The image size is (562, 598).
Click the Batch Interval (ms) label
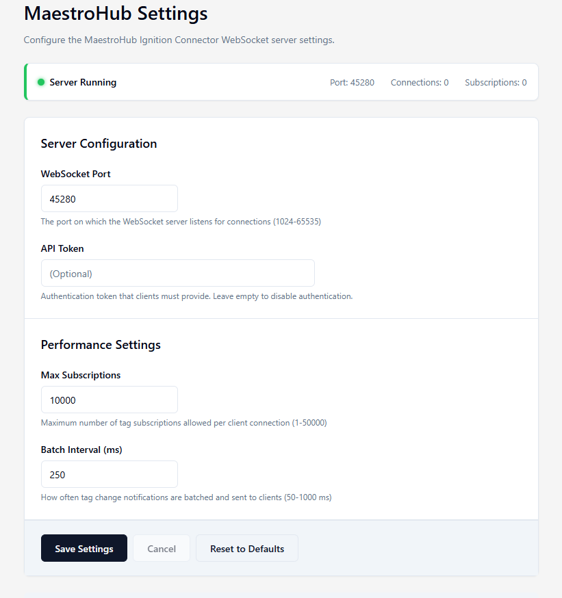81,450
